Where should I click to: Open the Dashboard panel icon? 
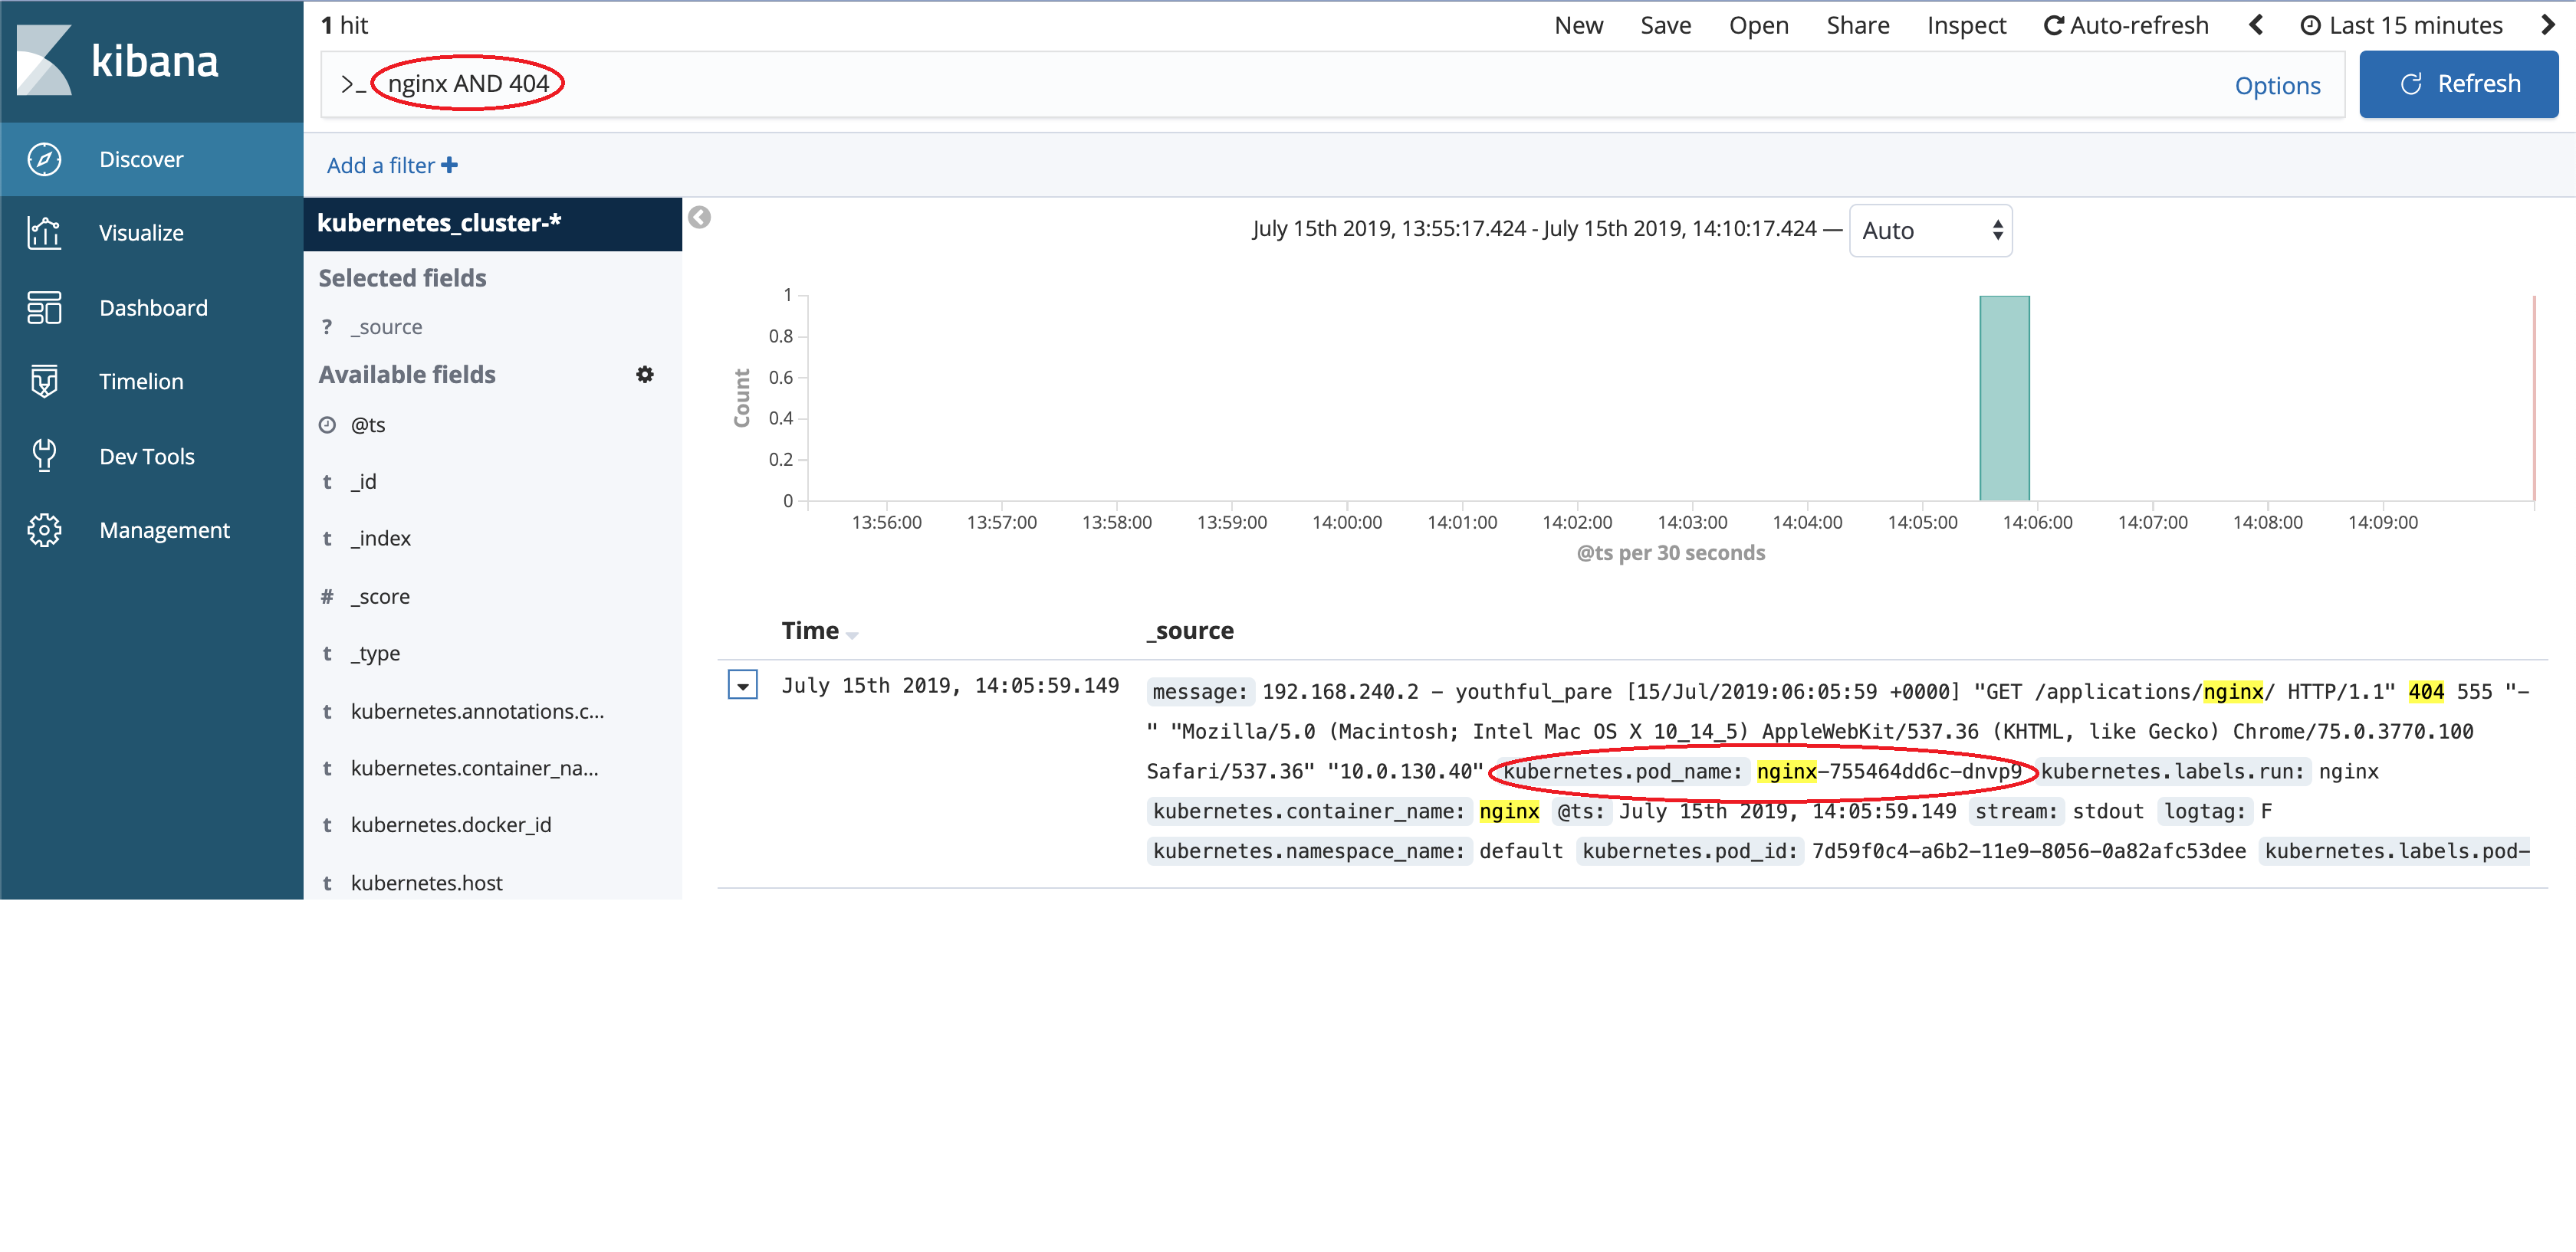point(44,308)
